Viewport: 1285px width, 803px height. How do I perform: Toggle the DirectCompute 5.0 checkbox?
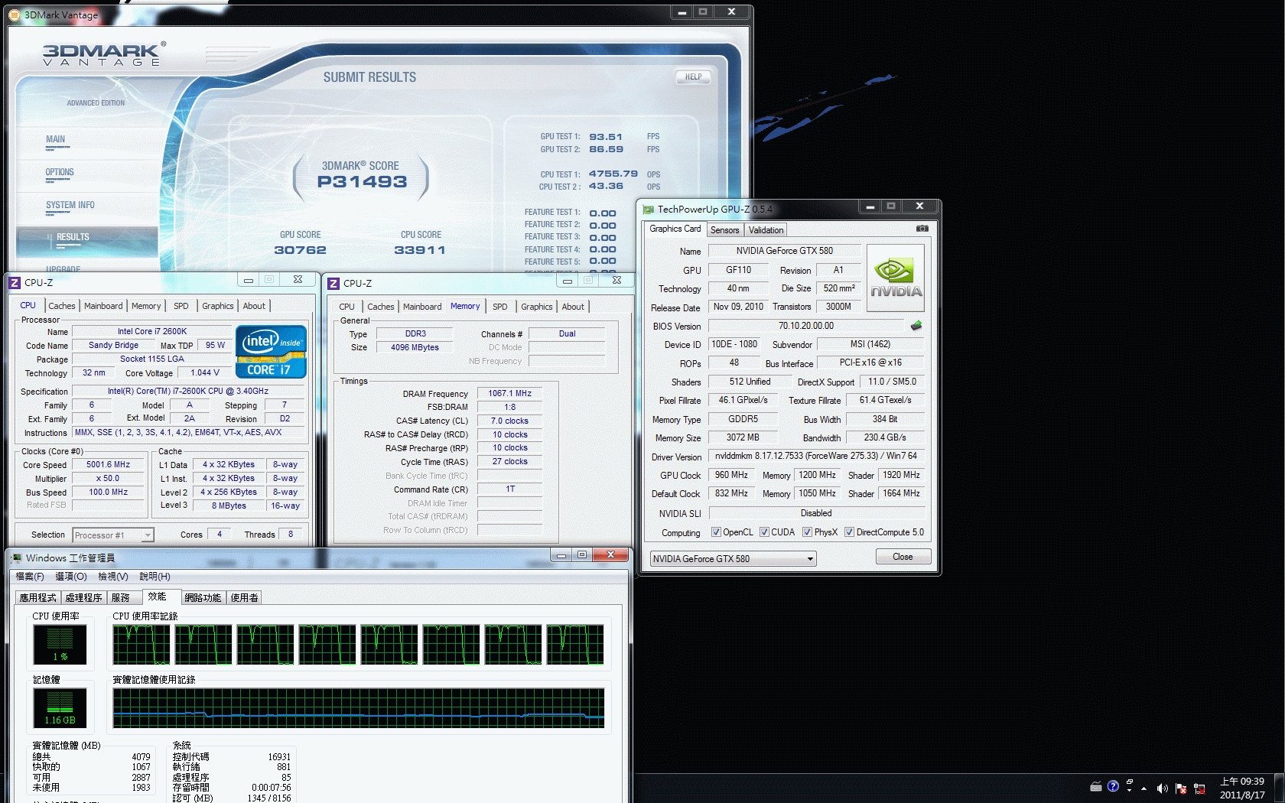point(849,532)
